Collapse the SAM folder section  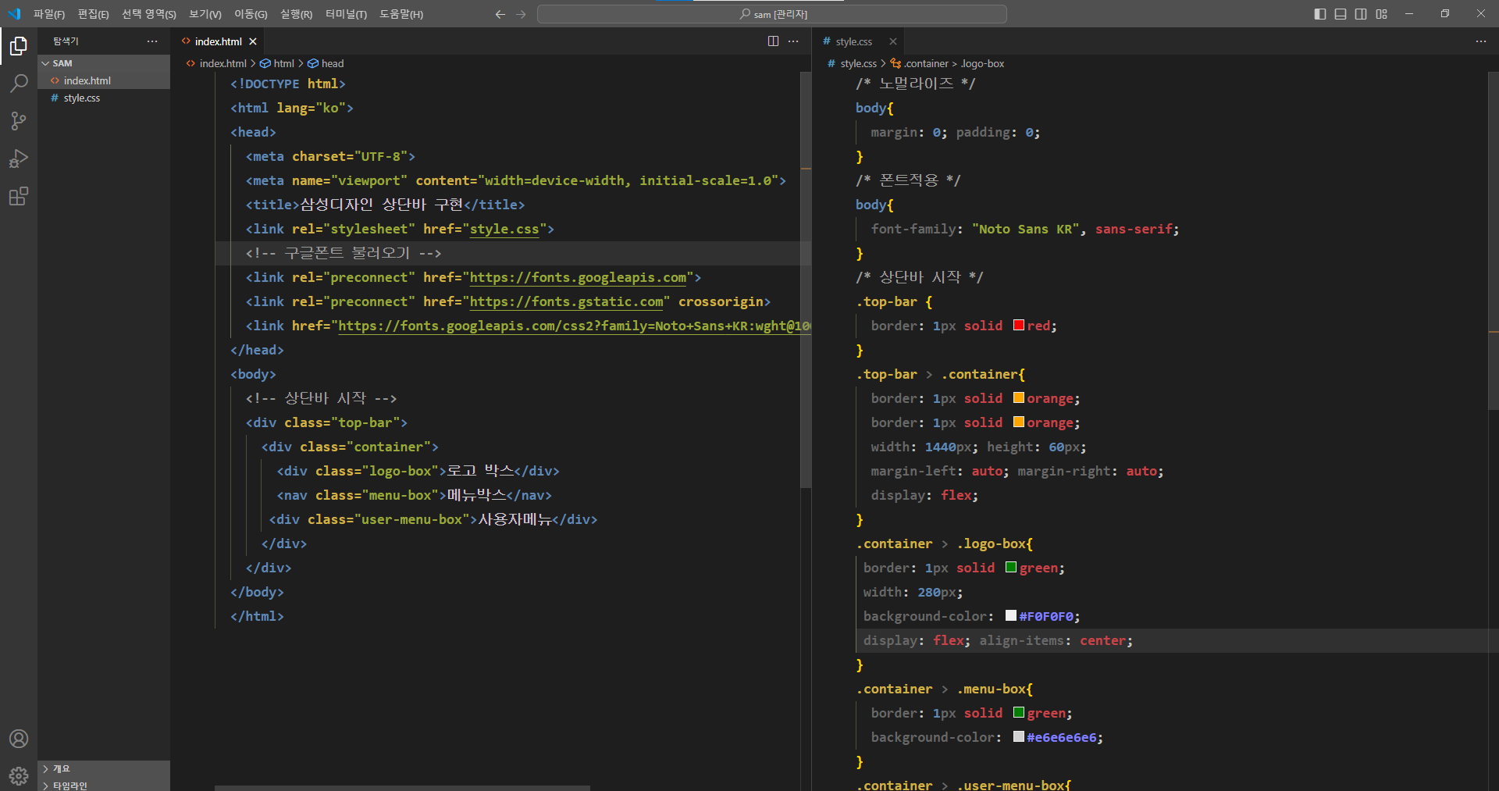[104, 63]
